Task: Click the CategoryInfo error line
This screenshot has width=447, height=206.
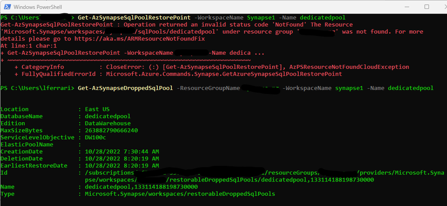Action: [x=212, y=67]
